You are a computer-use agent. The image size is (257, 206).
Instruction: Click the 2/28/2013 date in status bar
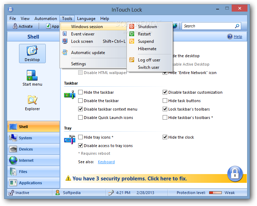[x=145, y=193]
